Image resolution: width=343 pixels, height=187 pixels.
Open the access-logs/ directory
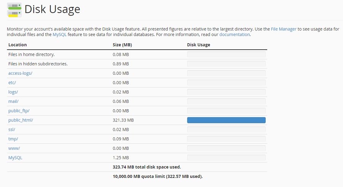click(x=20, y=73)
